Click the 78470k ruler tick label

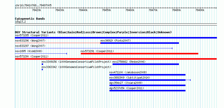point(153,10)
